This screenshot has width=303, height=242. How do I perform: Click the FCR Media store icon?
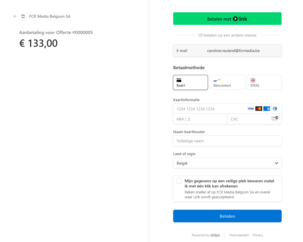click(x=23, y=16)
